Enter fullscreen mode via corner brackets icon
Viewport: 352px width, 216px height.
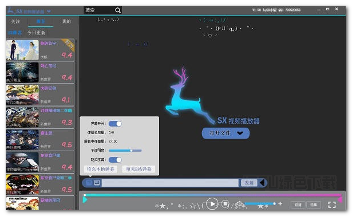[332, 205]
